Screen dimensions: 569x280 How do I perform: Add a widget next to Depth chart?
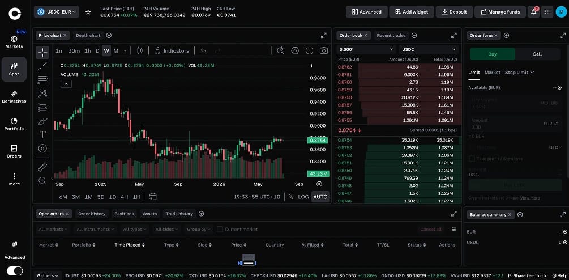click(109, 35)
